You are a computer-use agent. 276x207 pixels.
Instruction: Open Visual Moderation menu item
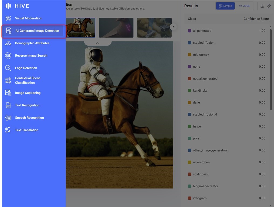[x=28, y=18]
